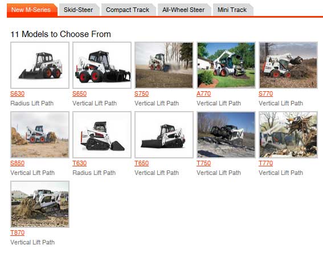Viewport: 323px width, 253px height.
Task: Open the T770 loader demolition photo
Action: 288,134
